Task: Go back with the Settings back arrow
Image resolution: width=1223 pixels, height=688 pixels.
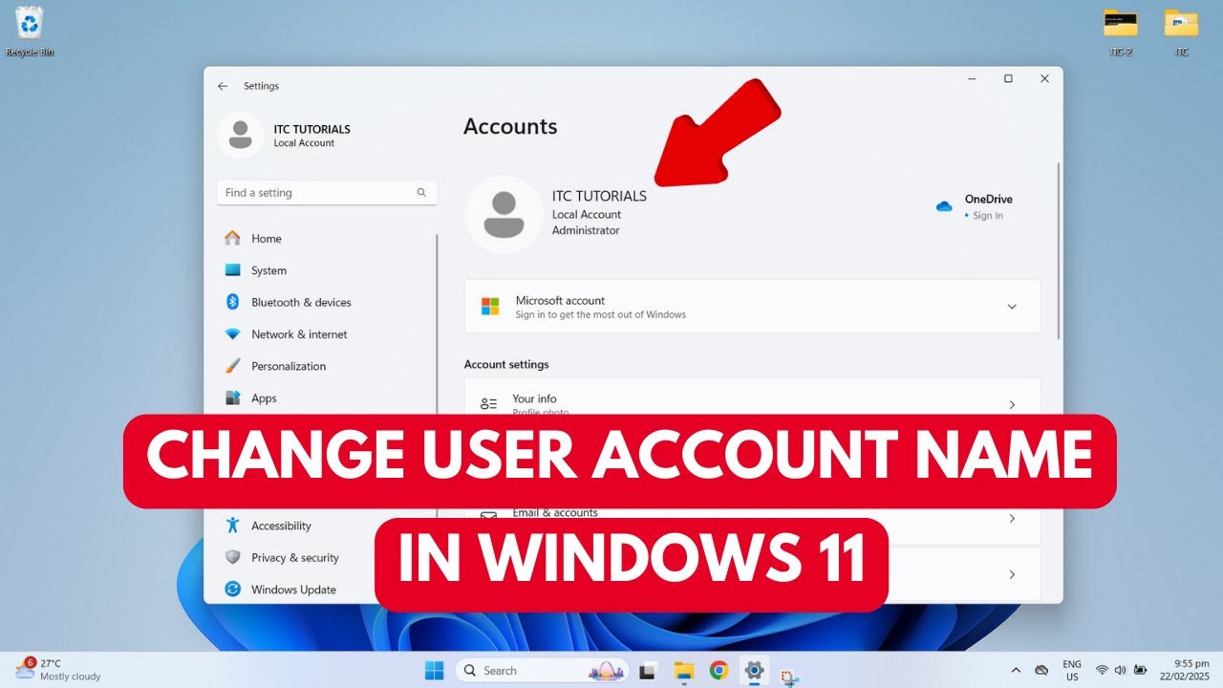Action: (223, 86)
